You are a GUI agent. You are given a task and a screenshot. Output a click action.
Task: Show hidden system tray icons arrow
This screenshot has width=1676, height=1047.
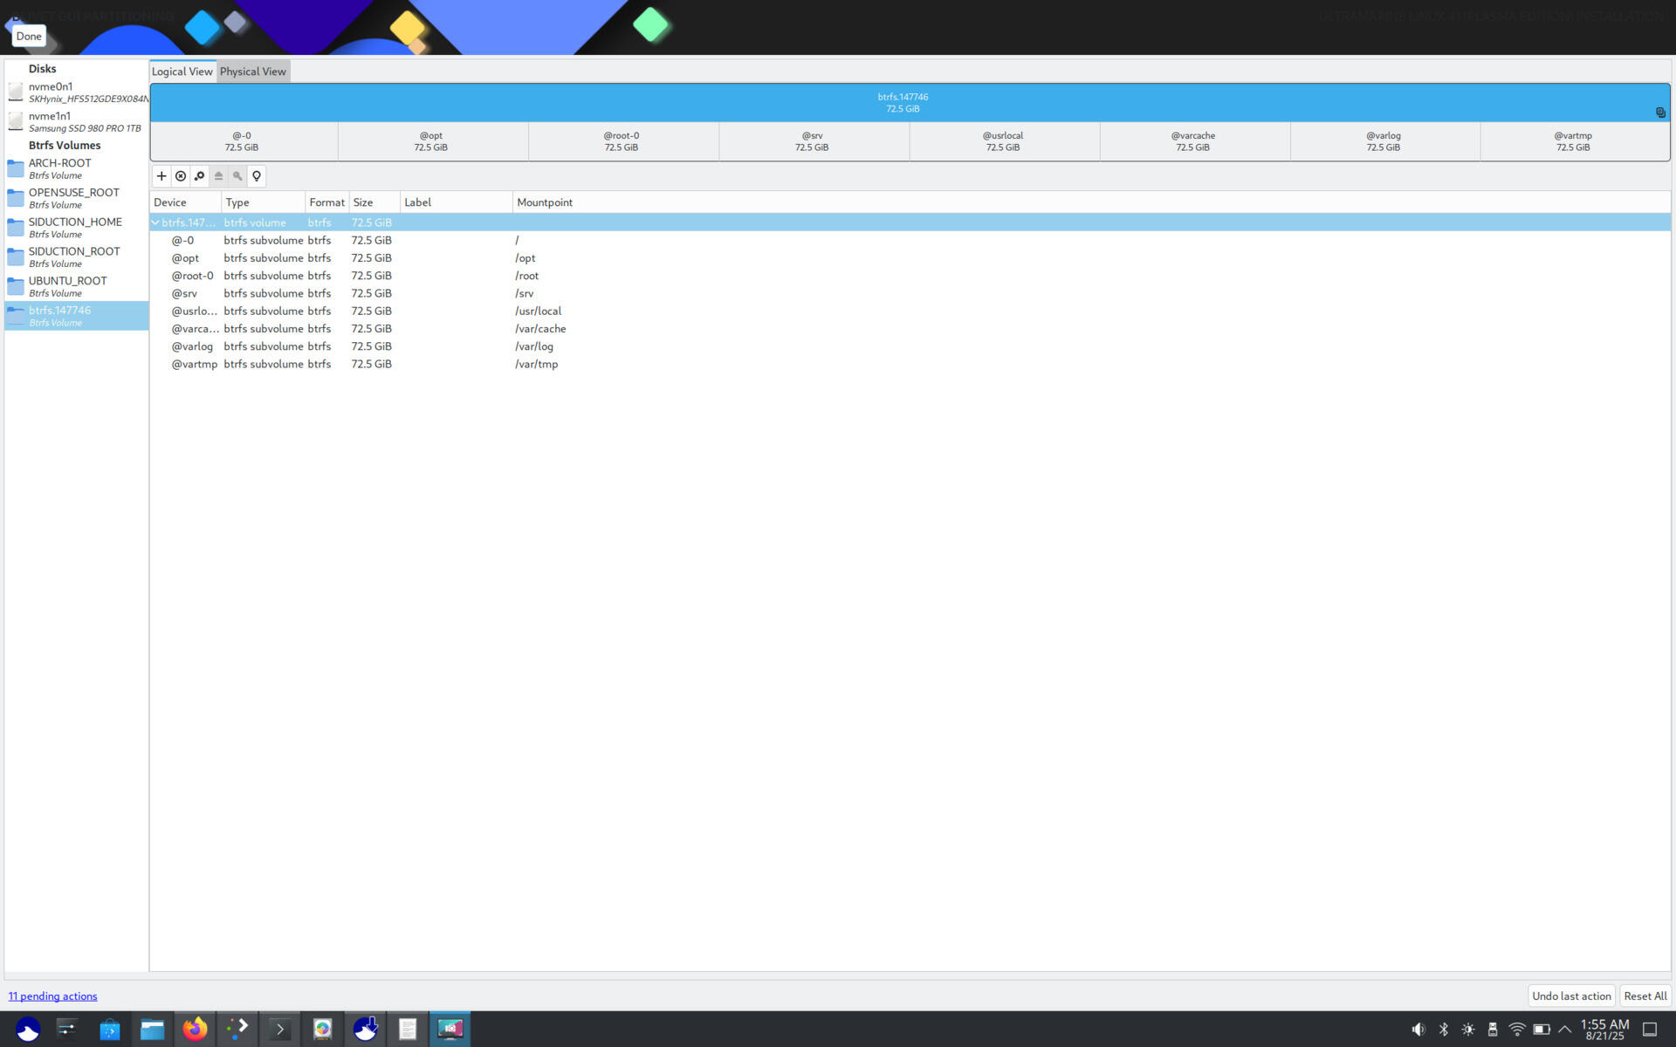(1565, 1030)
